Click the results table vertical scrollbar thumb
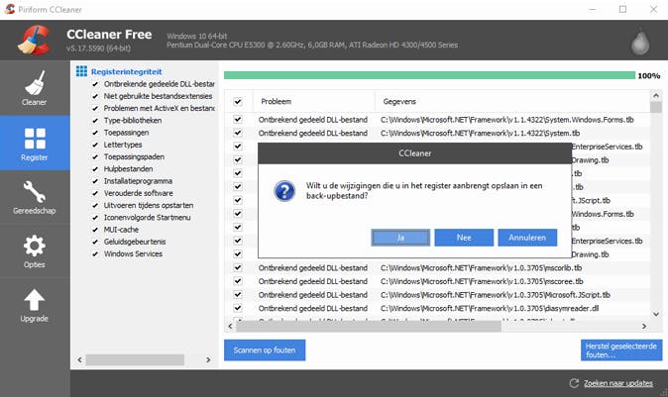 click(x=656, y=107)
